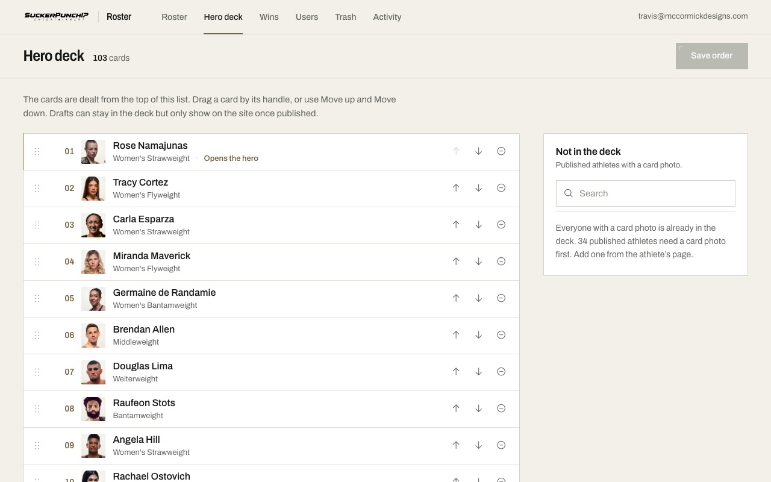Image resolution: width=771 pixels, height=482 pixels.
Task: Select the Hero deck tab
Action: (223, 17)
